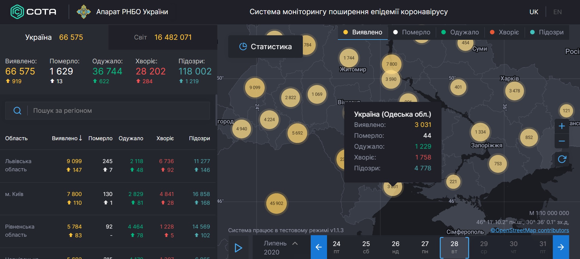
Task: Sort table by Одужало column
Action: (131, 138)
